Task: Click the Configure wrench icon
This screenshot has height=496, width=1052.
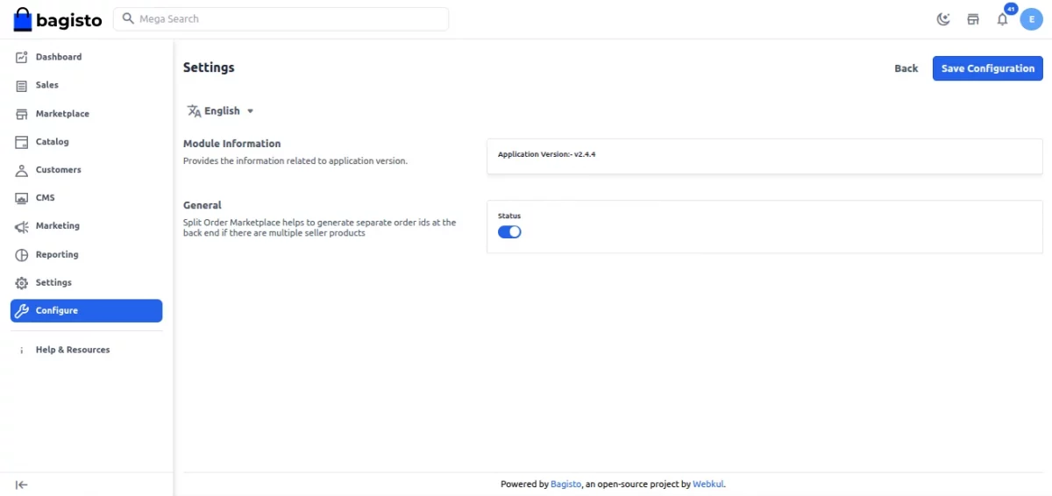Action: click(x=22, y=311)
